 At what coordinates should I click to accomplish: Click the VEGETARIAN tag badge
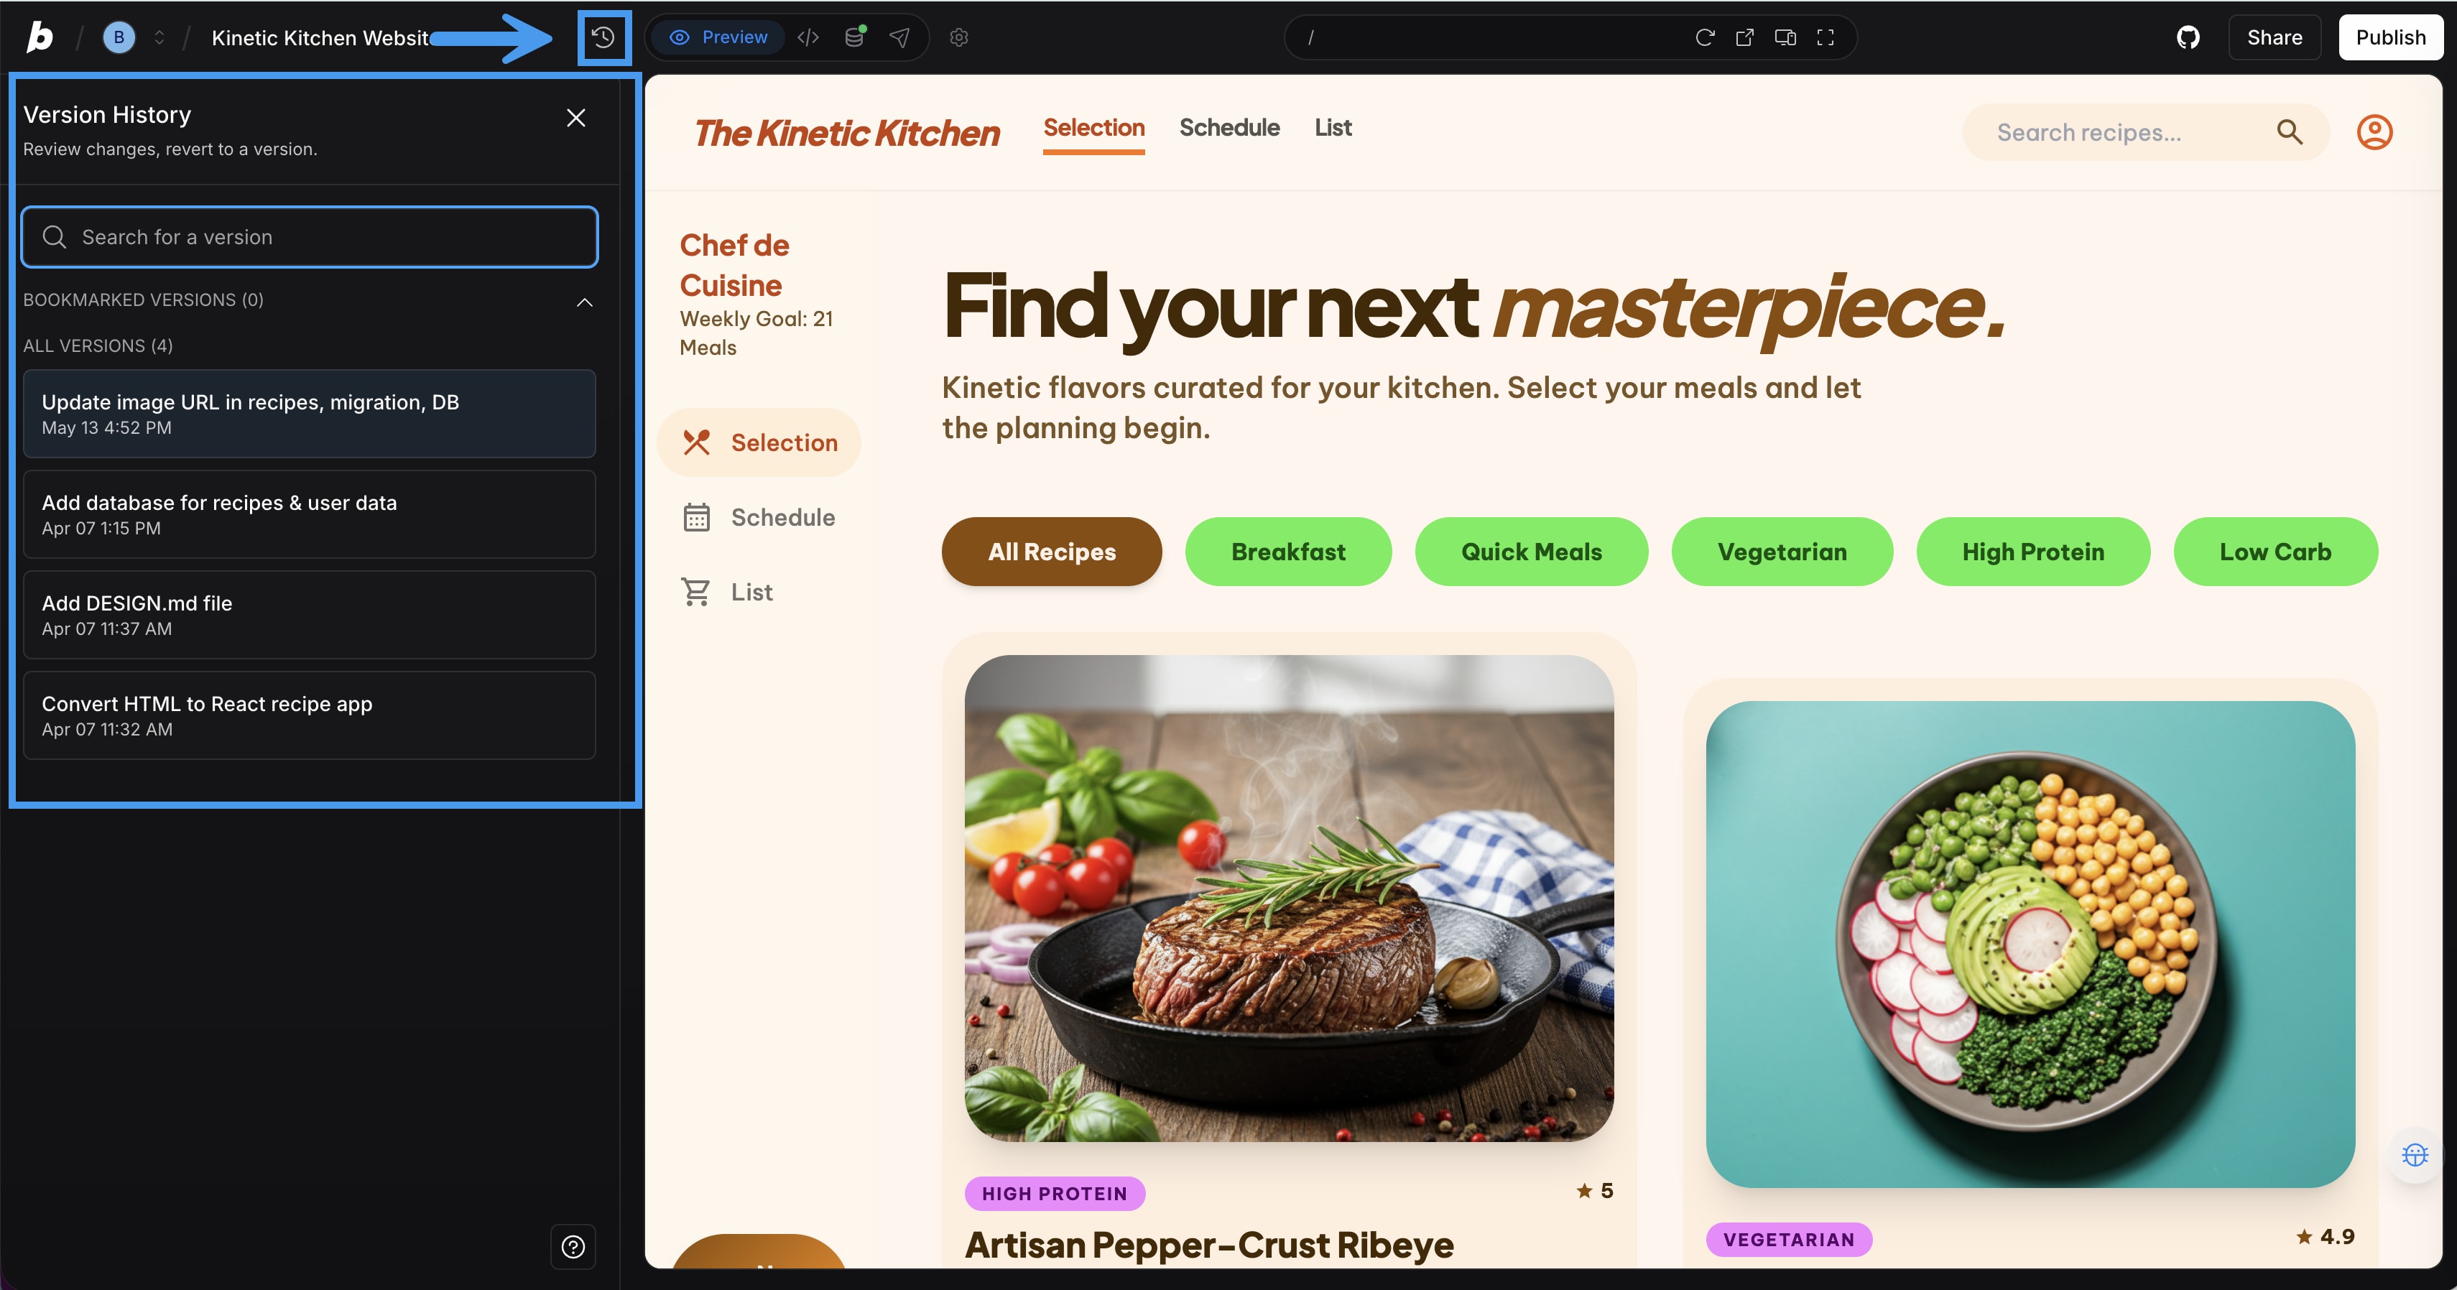(1790, 1238)
